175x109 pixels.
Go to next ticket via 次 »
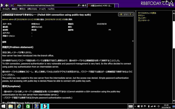131,14
